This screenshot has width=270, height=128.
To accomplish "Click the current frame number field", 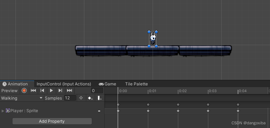I will point(97,91).
